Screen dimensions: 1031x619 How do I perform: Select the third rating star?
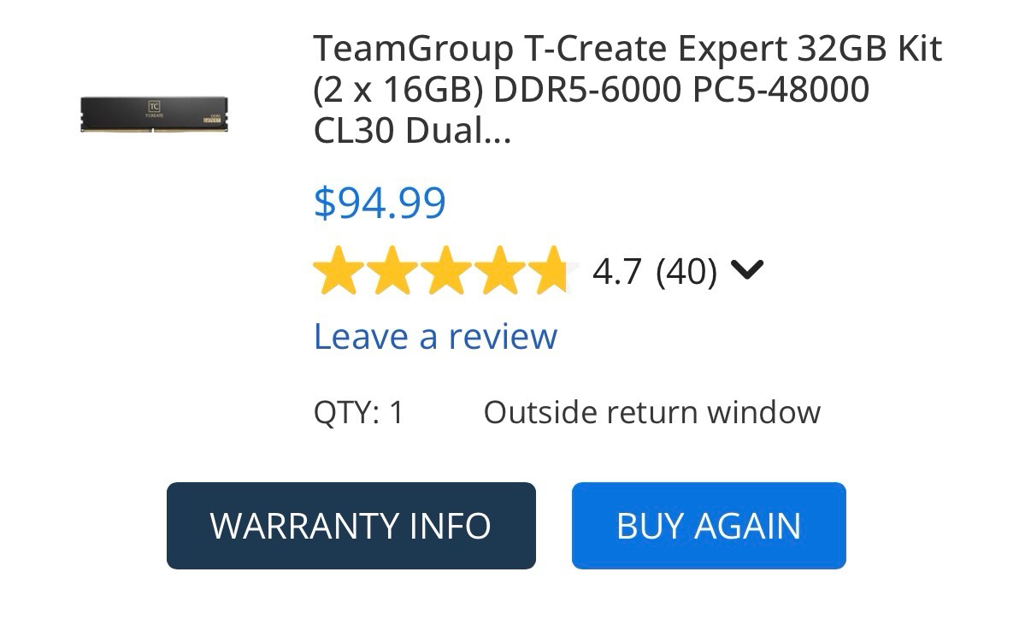(x=443, y=271)
